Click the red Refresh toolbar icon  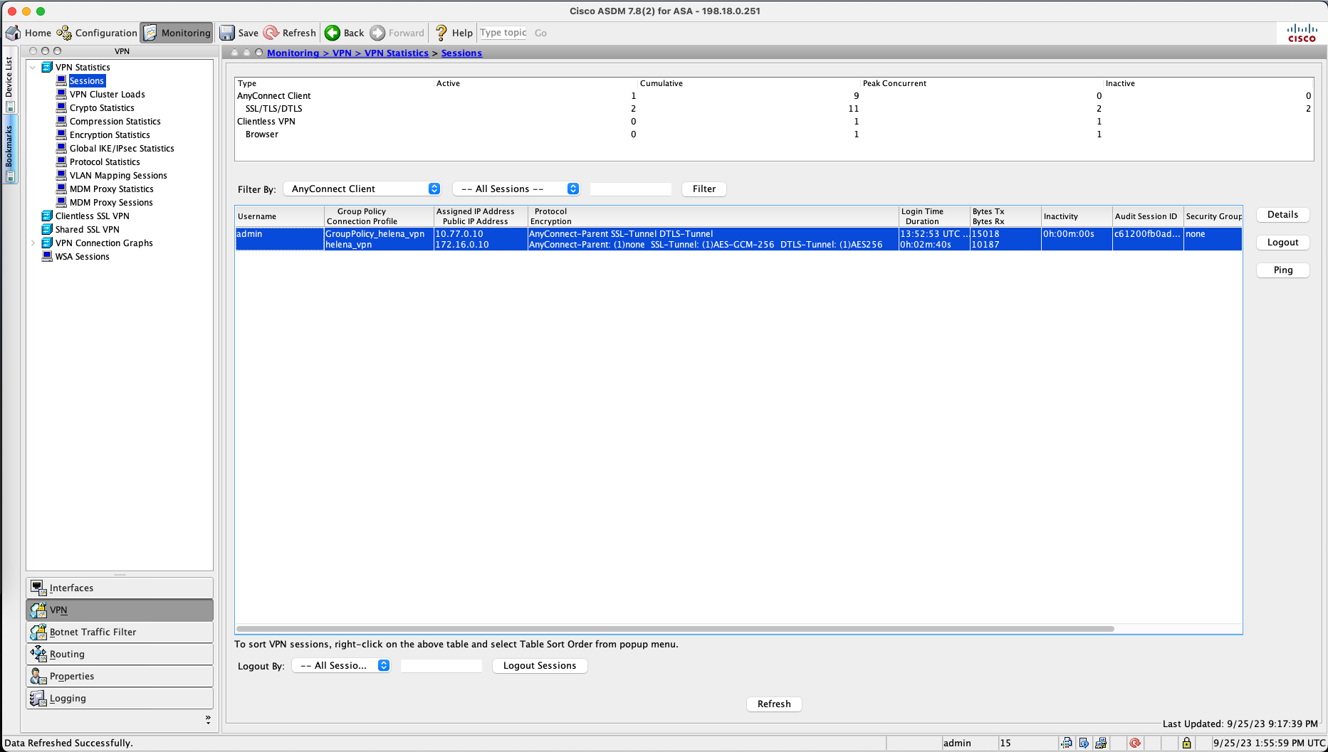click(271, 33)
